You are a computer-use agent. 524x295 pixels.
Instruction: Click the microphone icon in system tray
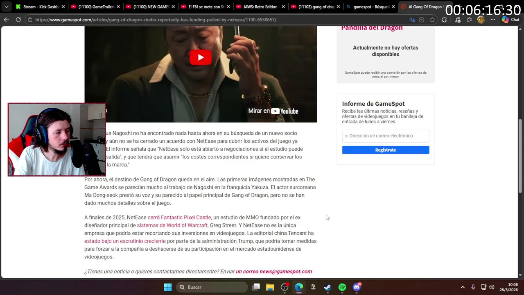[473, 287]
